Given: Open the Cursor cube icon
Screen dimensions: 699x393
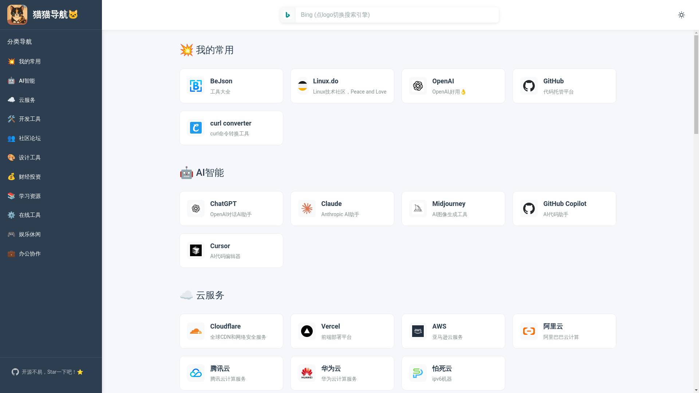Looking at the screenshot, I should click(x=196, y=250).
